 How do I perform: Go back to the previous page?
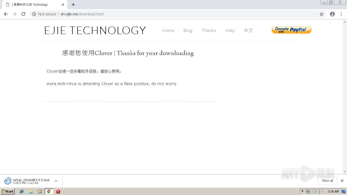coord(6,14)
